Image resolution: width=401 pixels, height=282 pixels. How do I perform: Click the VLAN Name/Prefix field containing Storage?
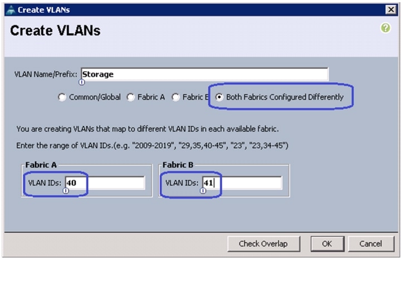coord(204,75)
